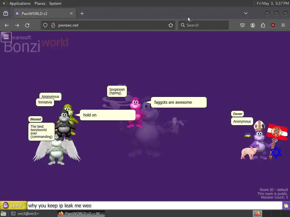This screenshot has height=217, width=290.
Task: Open the BonziWorld hamburger menu
Action: click(6, 37)
